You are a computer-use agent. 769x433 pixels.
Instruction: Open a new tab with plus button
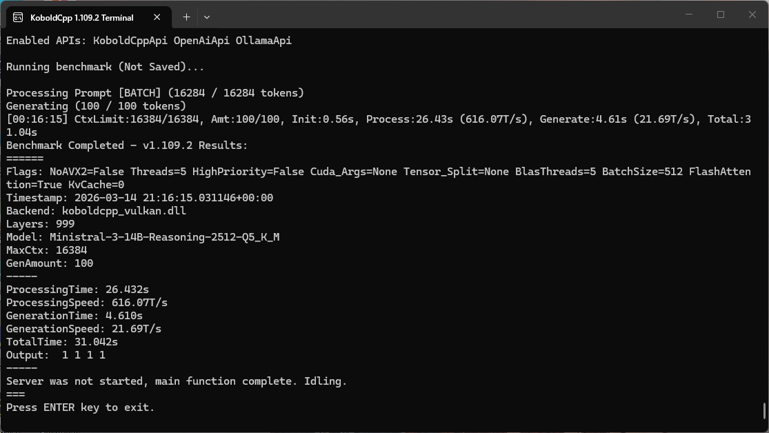(x=186, y=17)
